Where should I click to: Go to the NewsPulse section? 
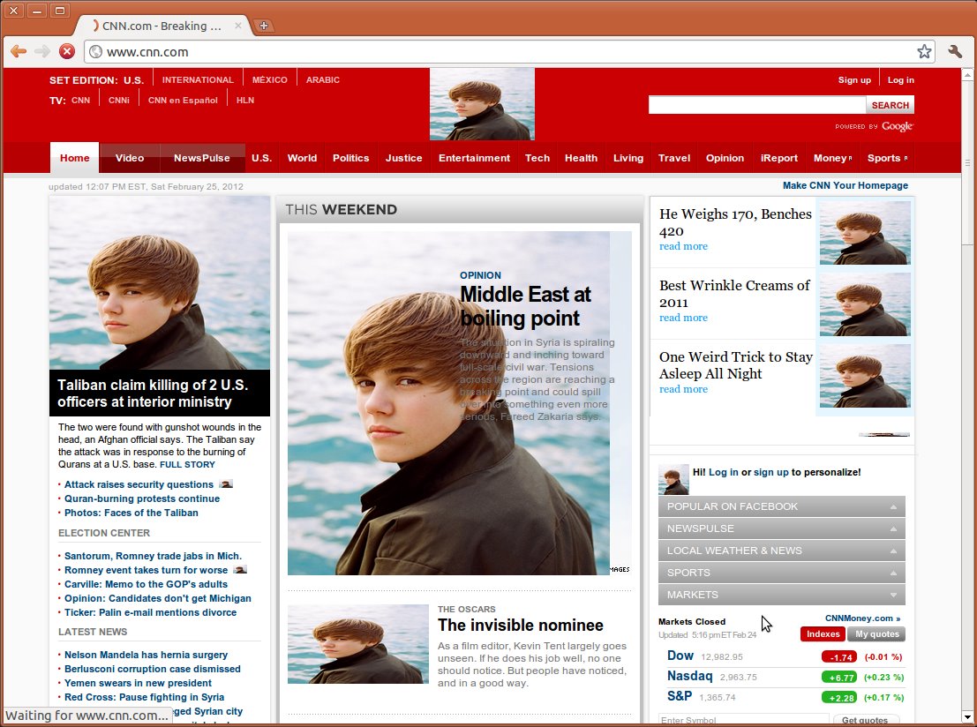[202, 158]
